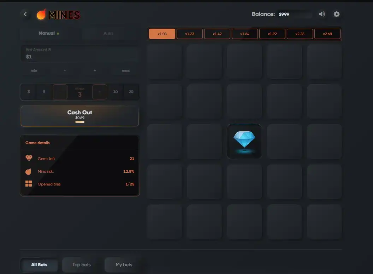Switch to Auto mode
The height and width of the screenshot is (274, 373).
[x=108, y=33]
